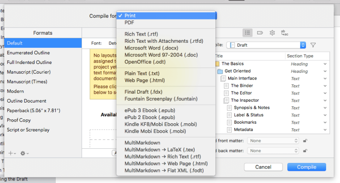Open the compile options gear tab
The height and width of the screenshot is (183, 340).
[x=272, y=33]
